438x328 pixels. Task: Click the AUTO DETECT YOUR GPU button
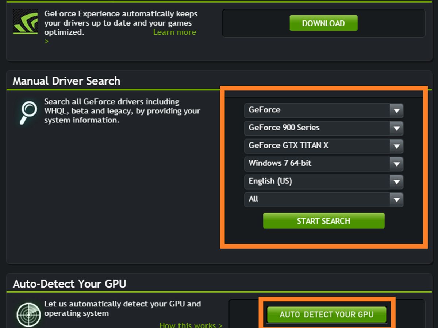pos(327,315)
